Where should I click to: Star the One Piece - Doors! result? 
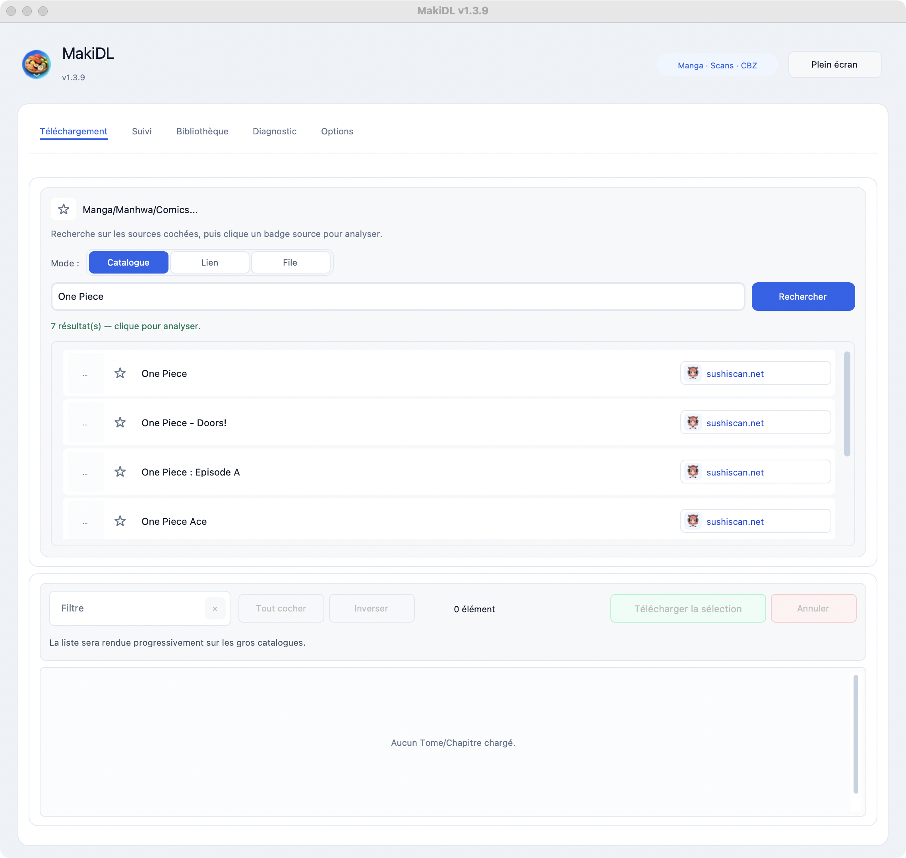[120, 423]
